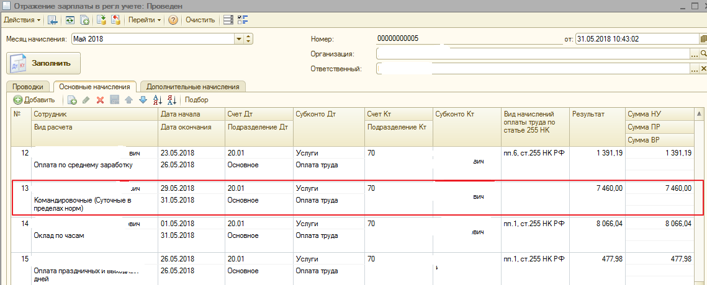Open the Действия dropdown menu
Image resolution: width=707 pixels, height=285 pixels.
(22, 20)
